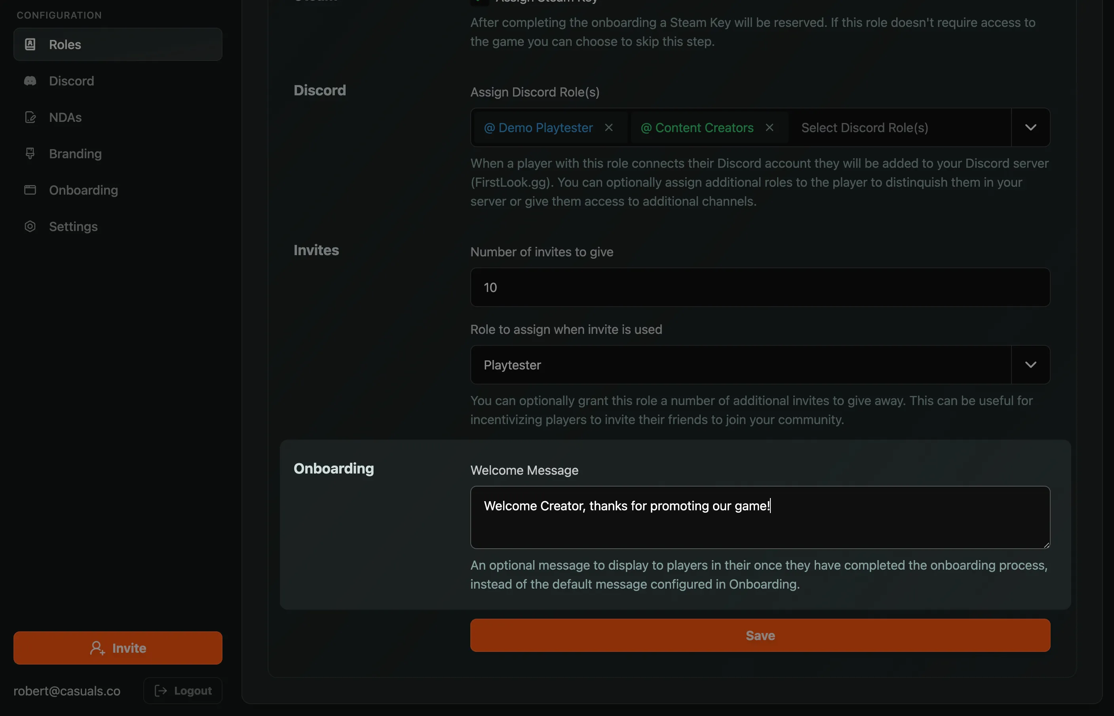
Task: Remove the Demo Playtester role tag
Action: 608,127
